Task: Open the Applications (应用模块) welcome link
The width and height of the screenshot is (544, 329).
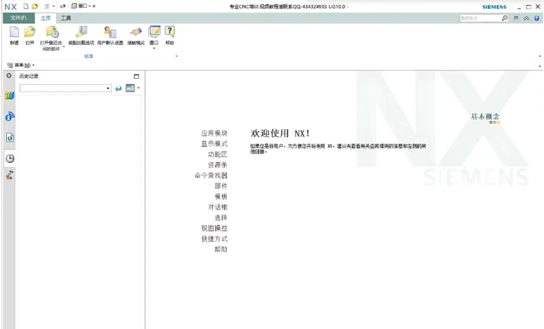Action: pos(214,133)
